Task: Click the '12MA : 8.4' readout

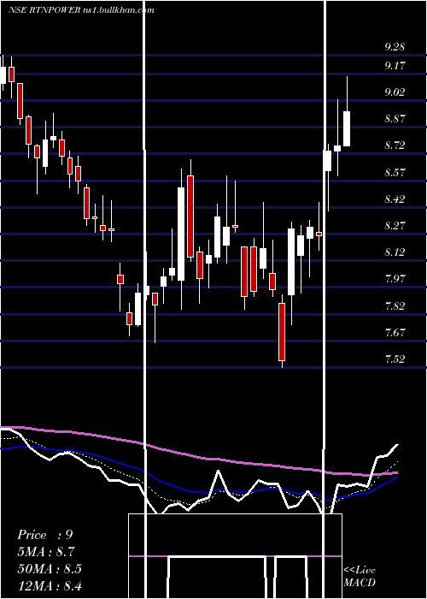Action: (50, 585)
